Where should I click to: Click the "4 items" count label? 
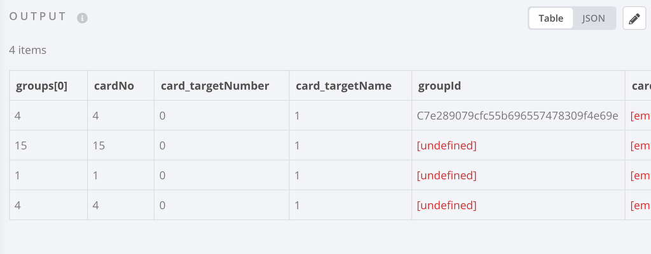click(28, 50)
